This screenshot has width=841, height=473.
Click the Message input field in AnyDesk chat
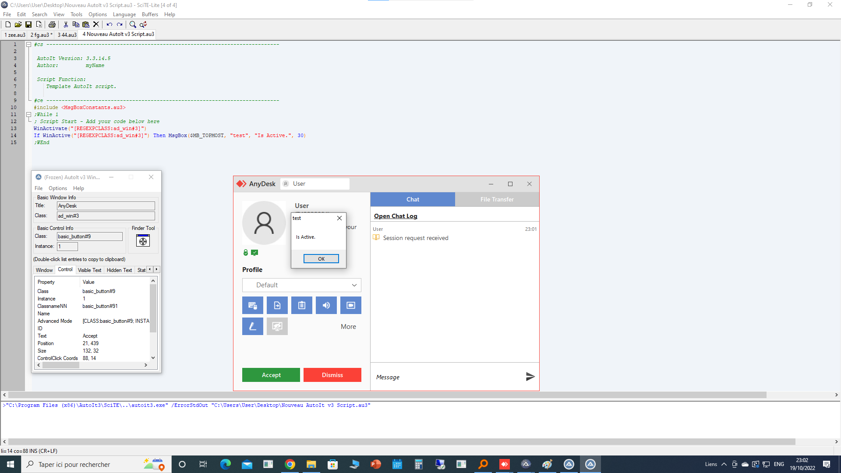click(x=447, y=377)
